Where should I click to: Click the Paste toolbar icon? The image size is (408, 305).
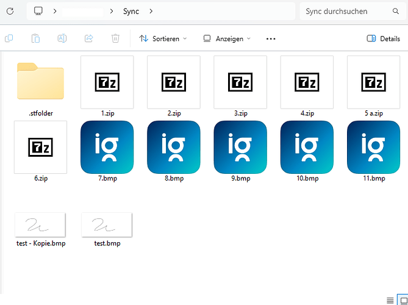(x=35, y=38)
